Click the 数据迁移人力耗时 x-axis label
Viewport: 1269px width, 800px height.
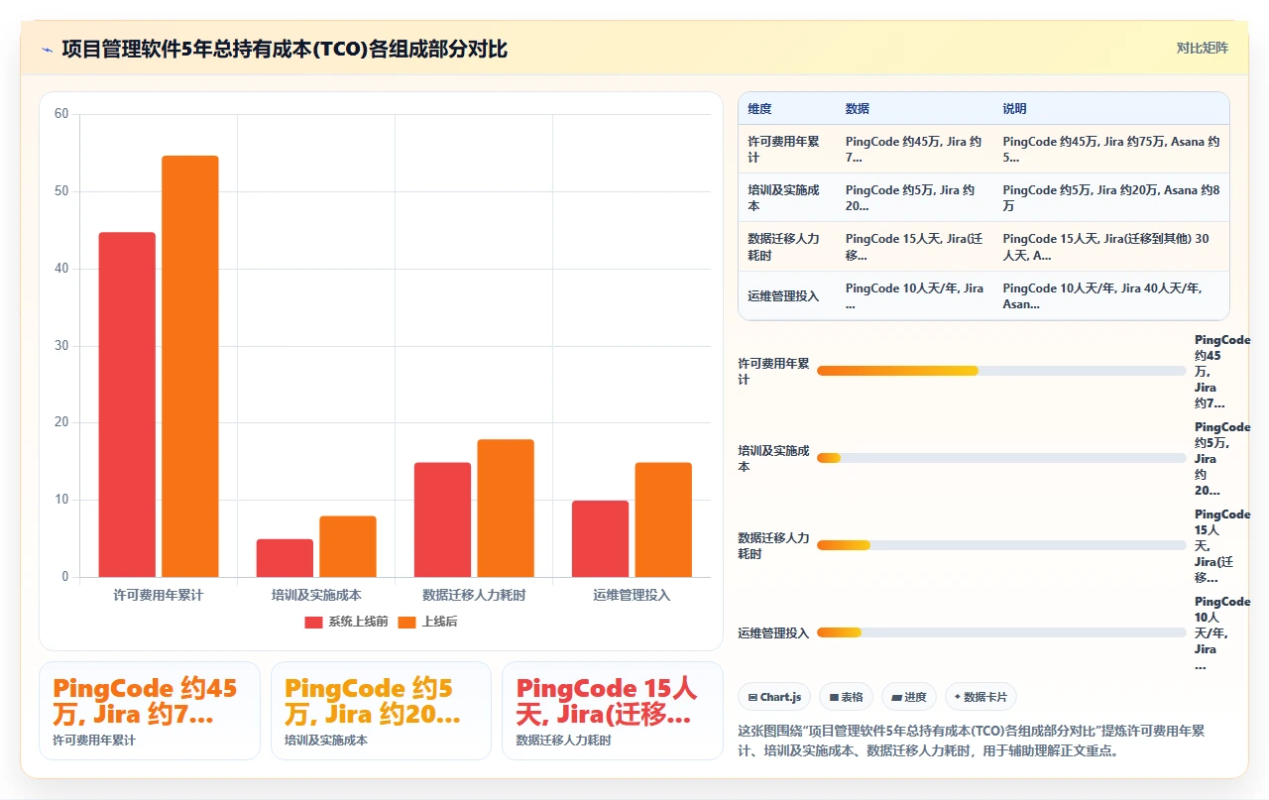(474, 595)
